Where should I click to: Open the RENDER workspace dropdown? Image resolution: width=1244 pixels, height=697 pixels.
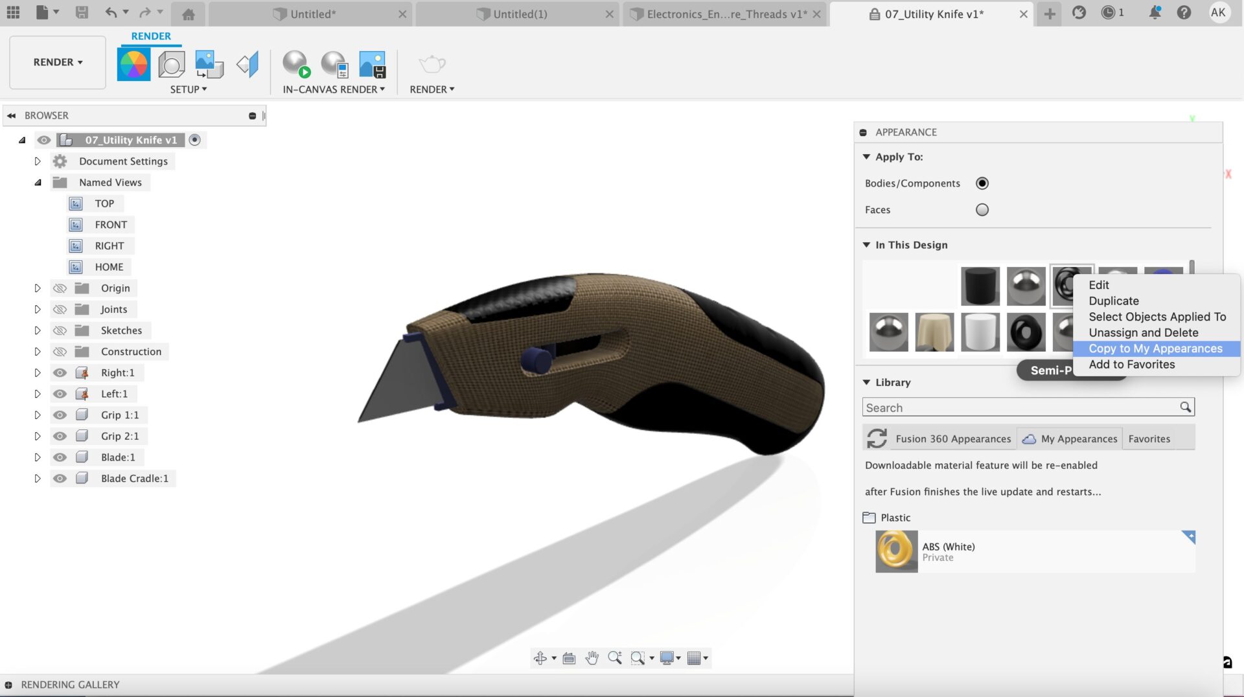click(57, 62)
